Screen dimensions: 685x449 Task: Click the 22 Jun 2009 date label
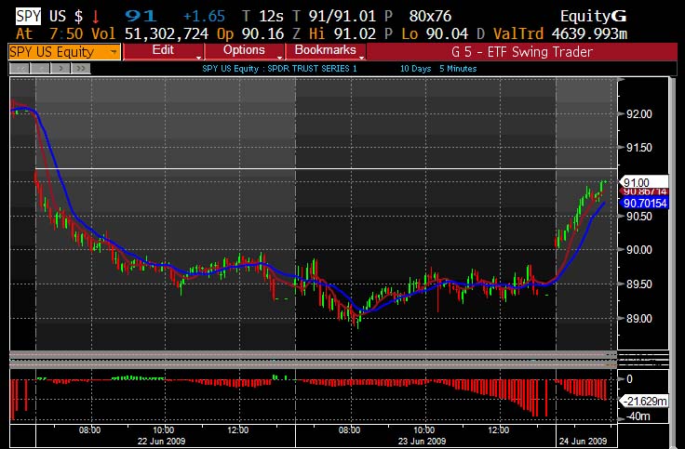161,442
